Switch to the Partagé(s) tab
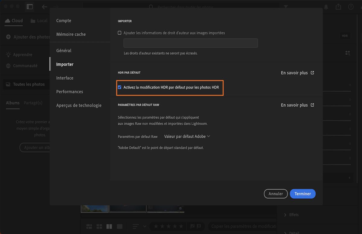Image resolution: width=362 pixels, height=234 pixels. [33, 103]
